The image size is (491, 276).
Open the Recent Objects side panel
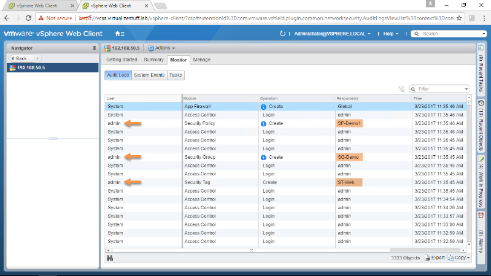(x=481, y=126)
